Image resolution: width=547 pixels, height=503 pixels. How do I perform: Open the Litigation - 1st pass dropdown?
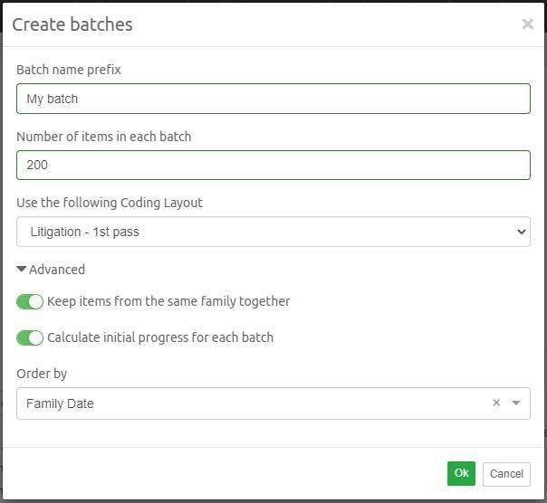pyautogui.click(x=273, y=232)
